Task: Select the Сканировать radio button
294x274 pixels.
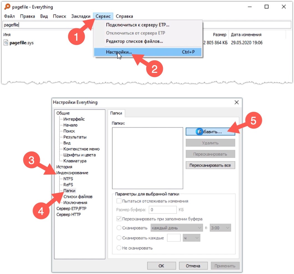Action: [119, 228]
